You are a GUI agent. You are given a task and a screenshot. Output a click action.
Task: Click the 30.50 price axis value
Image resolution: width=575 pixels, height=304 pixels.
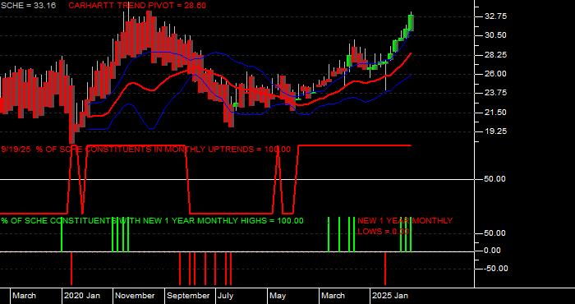496,35
